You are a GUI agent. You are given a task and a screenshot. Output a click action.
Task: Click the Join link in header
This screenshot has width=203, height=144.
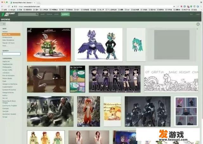pos(191,14)
